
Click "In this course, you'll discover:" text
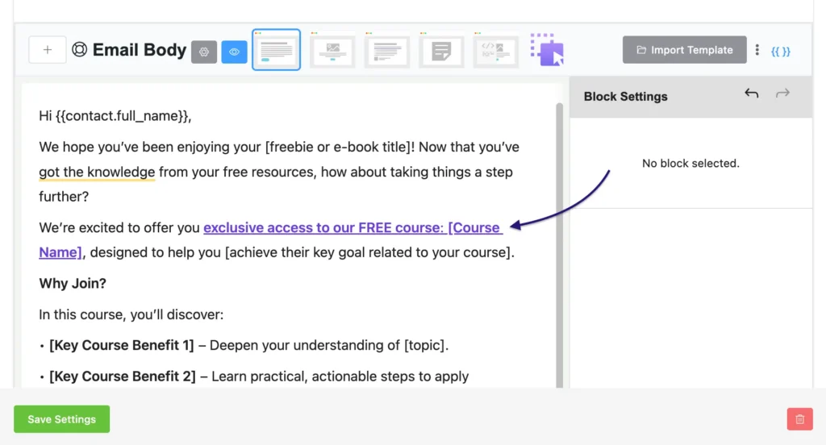pyautogui.click(x=131, y=314)
